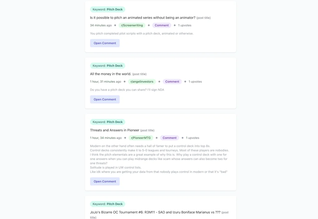Image resolution: width=318 pixels, height=219 pixels.
Task: Click the Comment type badge on the Screenwriting result
Action: [162, 25]
